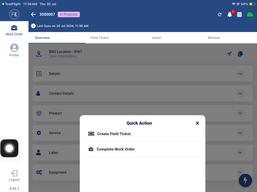The height and width of the screenshot is (192, 257).
Task: Switch to the Asset tab
Action: [156, 38]
